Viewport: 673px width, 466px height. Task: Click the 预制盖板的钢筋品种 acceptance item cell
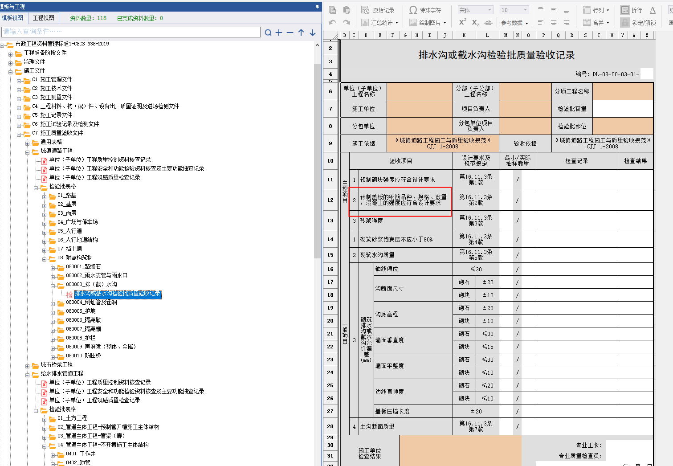coord(406,200)
